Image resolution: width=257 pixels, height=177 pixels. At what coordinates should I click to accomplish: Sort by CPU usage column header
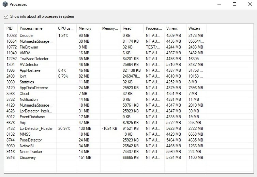click(66, 28)
